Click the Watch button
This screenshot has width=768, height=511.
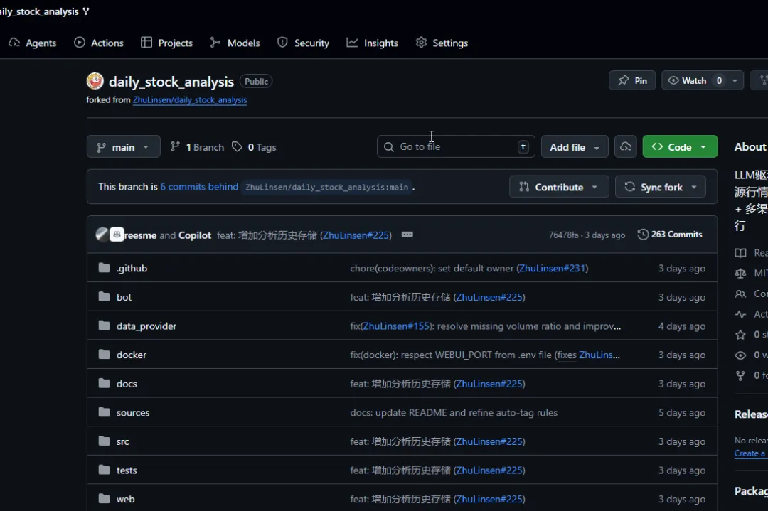(694, 81)
